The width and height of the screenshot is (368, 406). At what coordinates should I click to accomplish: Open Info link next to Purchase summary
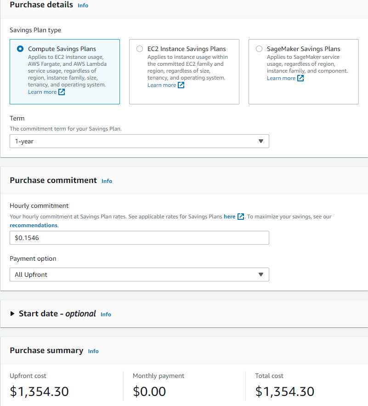[93, 351]
